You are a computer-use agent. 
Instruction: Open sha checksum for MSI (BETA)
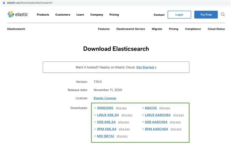(119, 136)
